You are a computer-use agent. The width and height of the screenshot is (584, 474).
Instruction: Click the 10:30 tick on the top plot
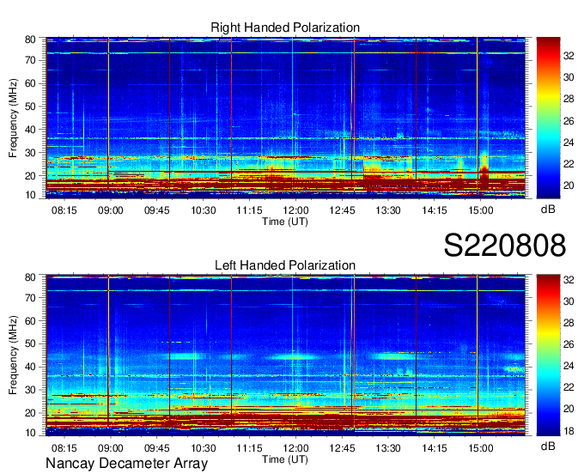point(204,210)
